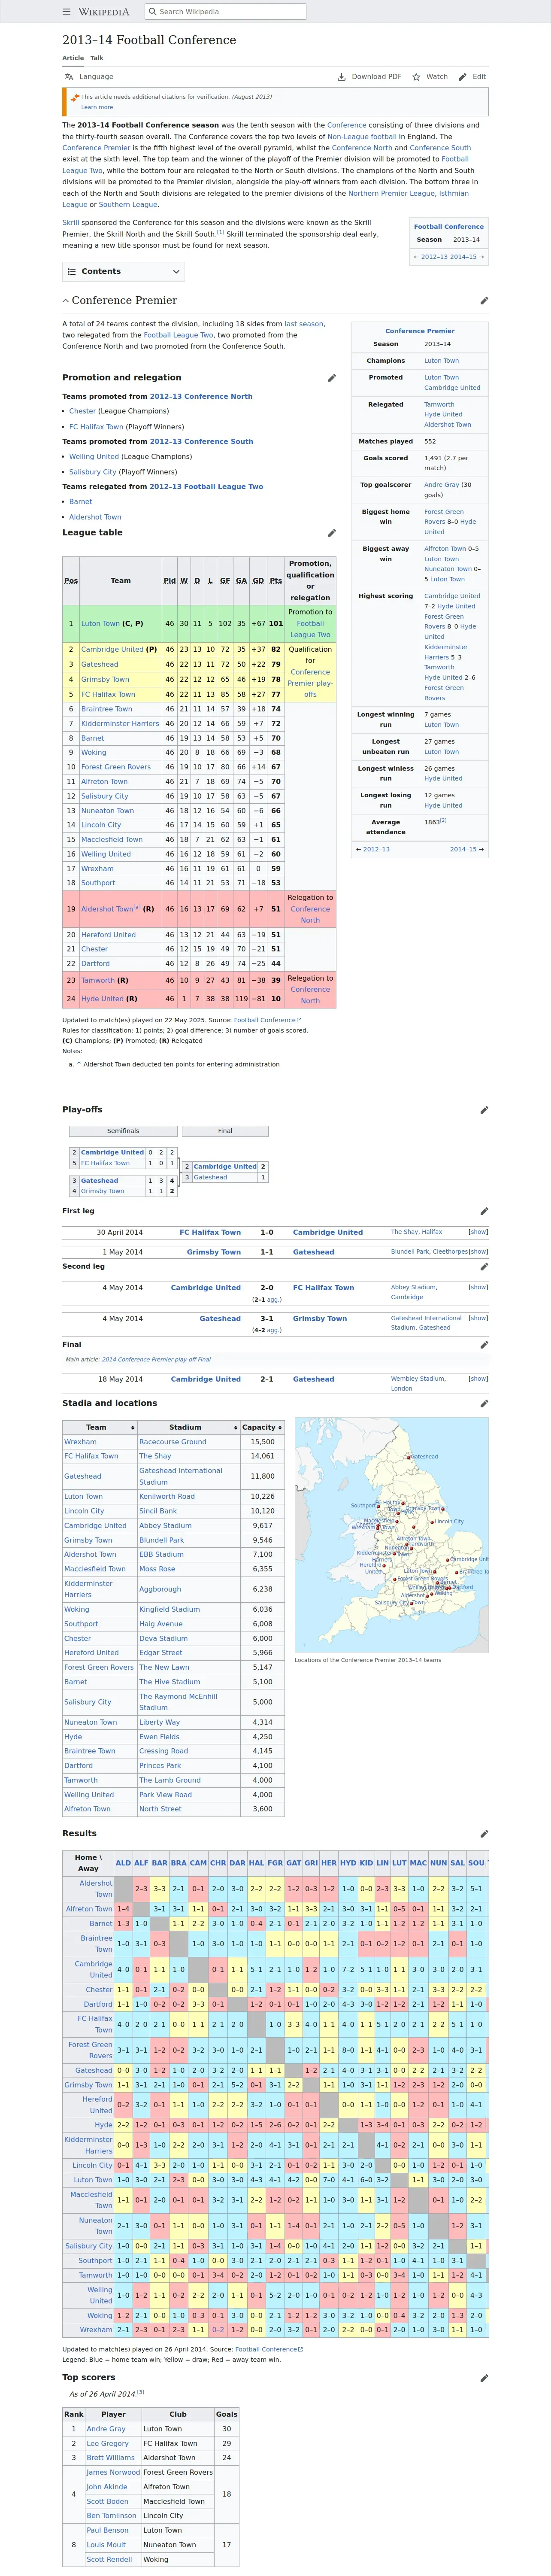Edit Second leg section via pencil
The width and height of the screenshot is (551, 2576).
click(484, 1266)
